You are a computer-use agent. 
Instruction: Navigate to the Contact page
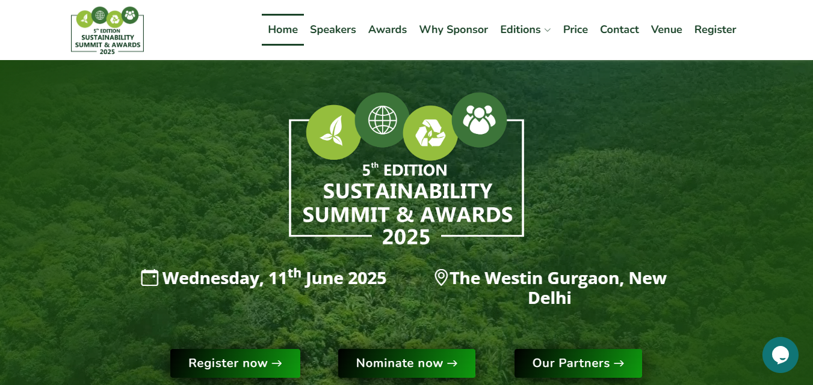619,29
